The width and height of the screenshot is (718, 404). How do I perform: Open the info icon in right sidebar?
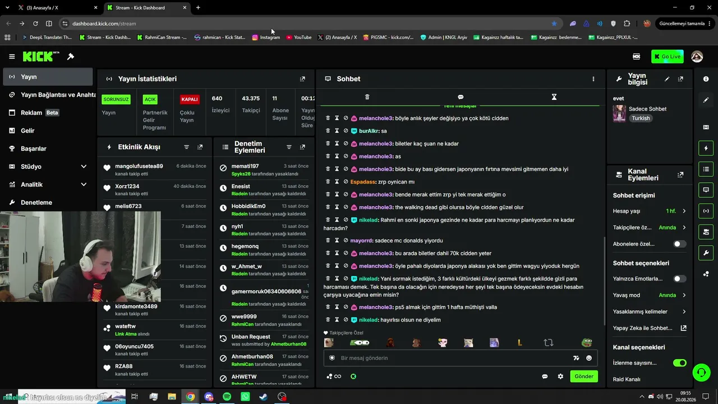tap(706, 79)
